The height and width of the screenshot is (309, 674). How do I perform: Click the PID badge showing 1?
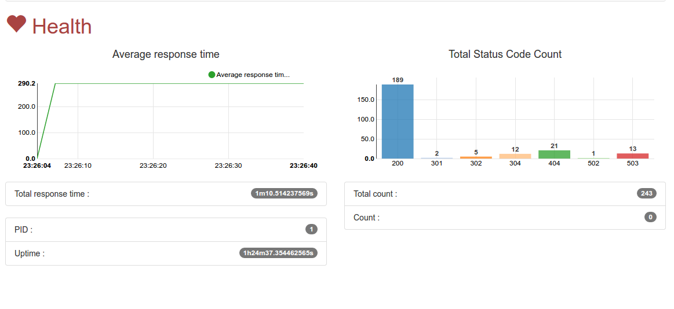311,229
